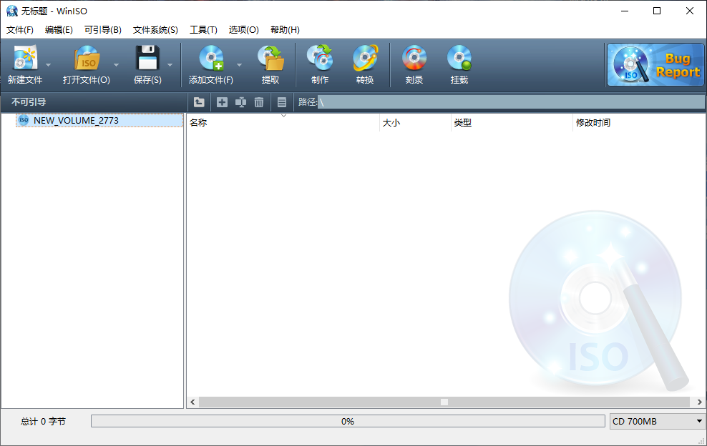
Task: Click the Convert (转换) disc icon
Action: [365, 58]
